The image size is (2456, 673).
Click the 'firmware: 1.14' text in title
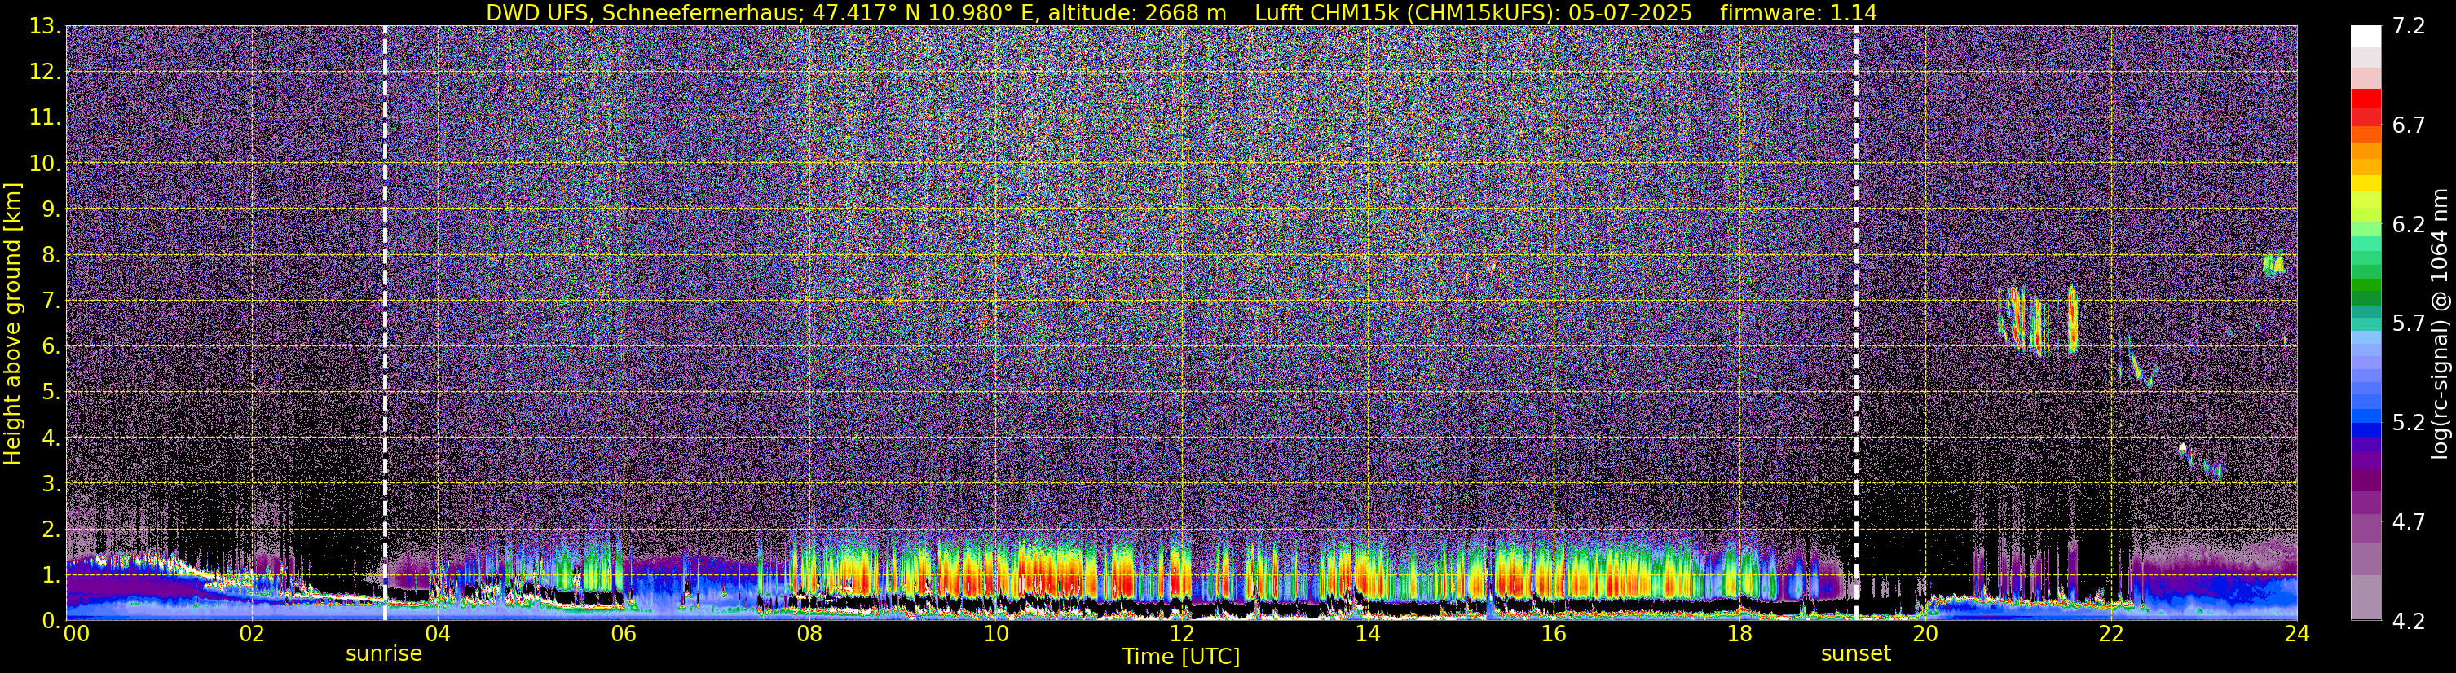coord(1798,13)
